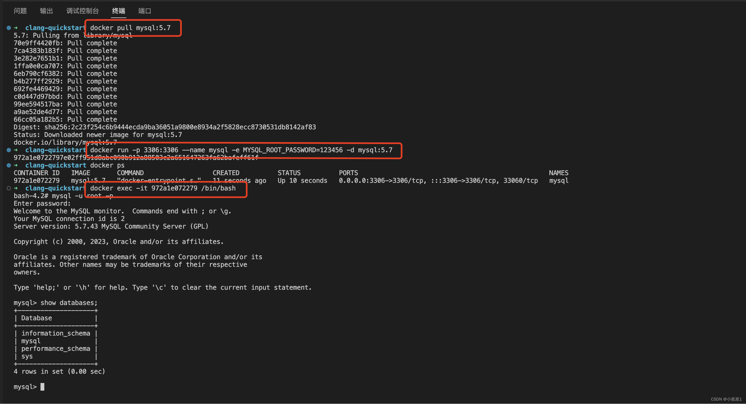The width and height of the screenshot is (746, 404).
Task: Click 'Your MySQL connection id is 2' line
Action: pos(69,219)
